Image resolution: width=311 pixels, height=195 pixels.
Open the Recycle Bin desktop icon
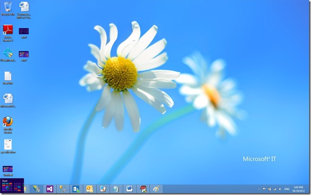point(8,9)
